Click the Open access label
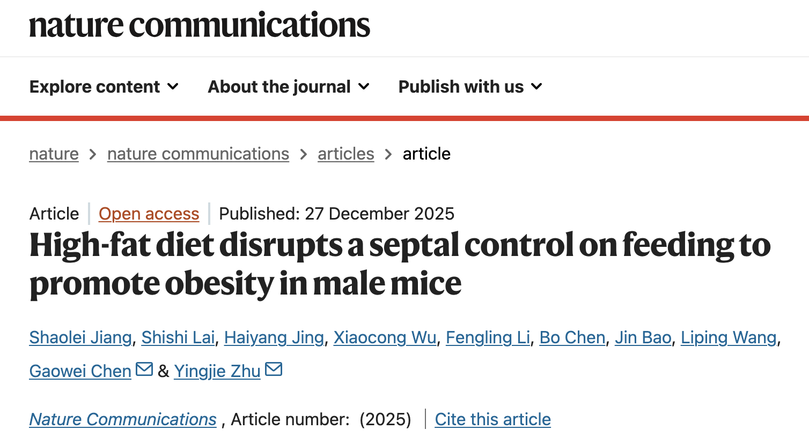 pyautogui.click(x=149, y=214)
